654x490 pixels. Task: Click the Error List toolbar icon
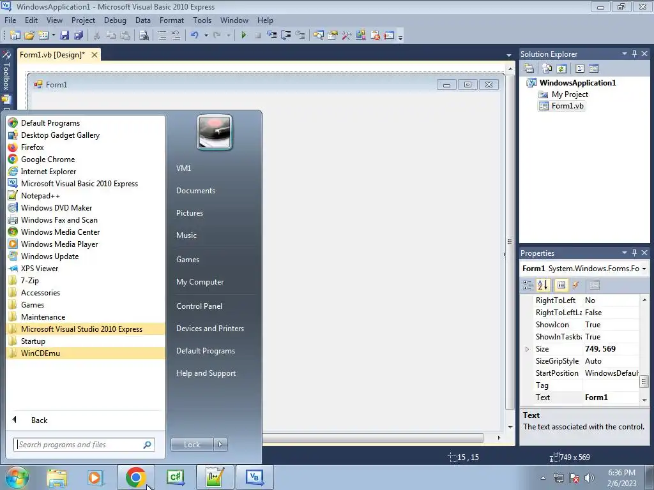[x=375, y=36]
